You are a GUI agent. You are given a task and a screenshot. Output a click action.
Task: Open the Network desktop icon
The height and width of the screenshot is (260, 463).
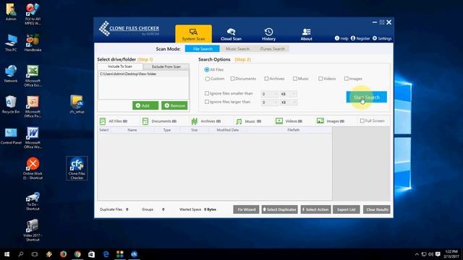coord(11,74)
